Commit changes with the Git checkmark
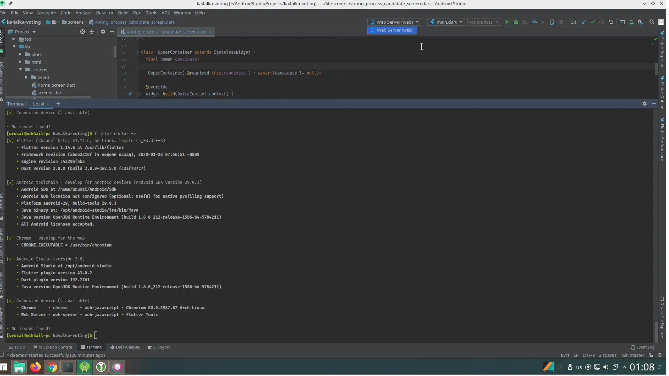 point(593,22)
